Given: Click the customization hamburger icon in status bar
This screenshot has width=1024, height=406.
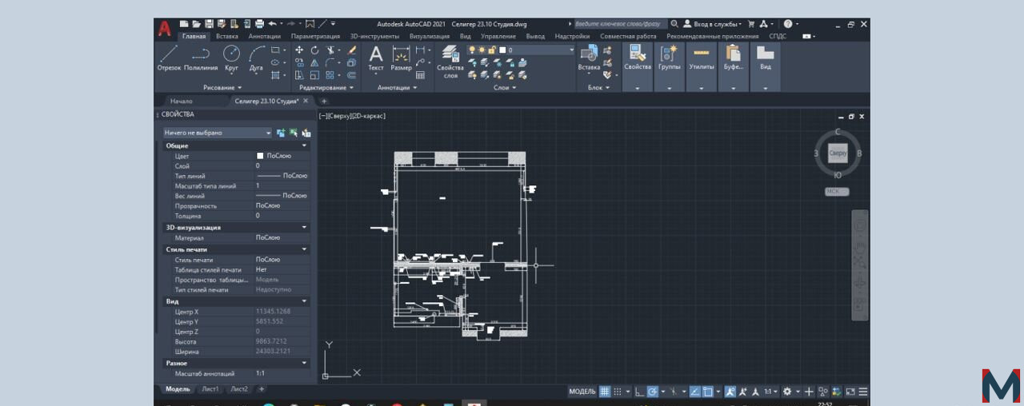Looking at the screenshot, I should (863, 392).
